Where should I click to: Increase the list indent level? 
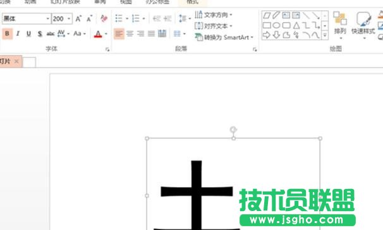click(167, 18)
